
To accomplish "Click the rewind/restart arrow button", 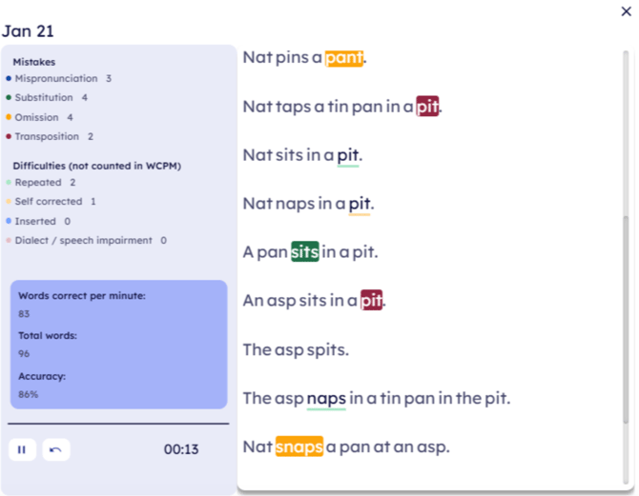I will [56, 449].
